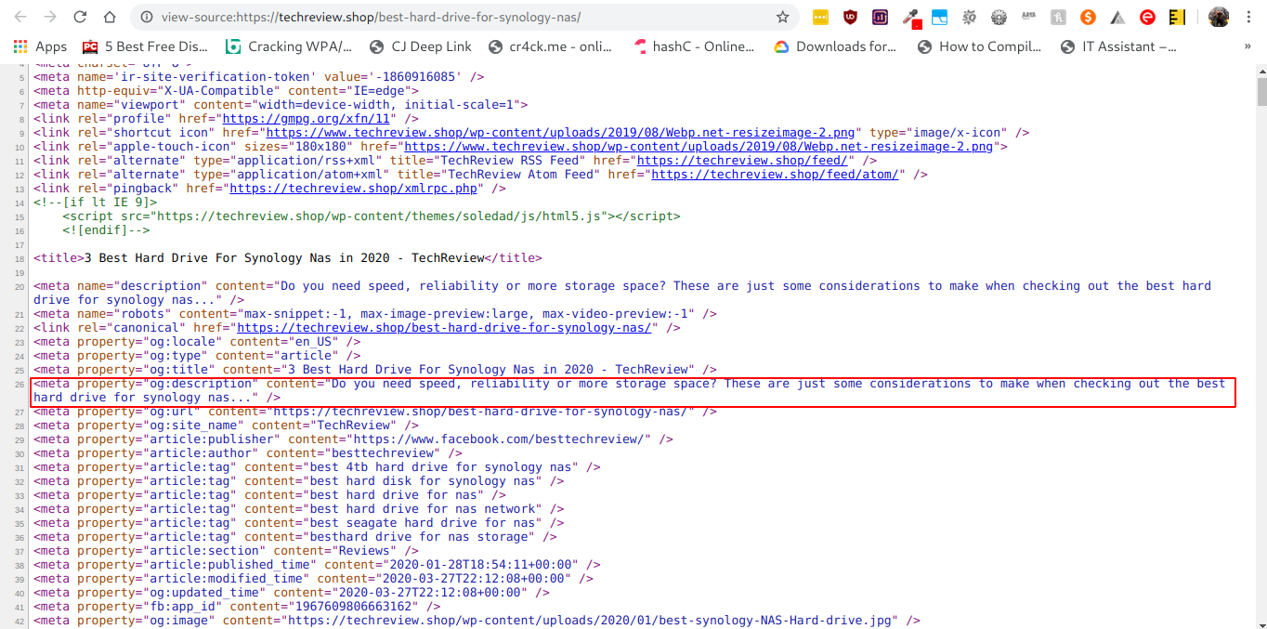Open the Apps bookmarks shortcut

pos(40,46)
